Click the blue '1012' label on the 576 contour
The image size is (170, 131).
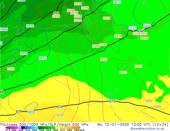point(31,112)
